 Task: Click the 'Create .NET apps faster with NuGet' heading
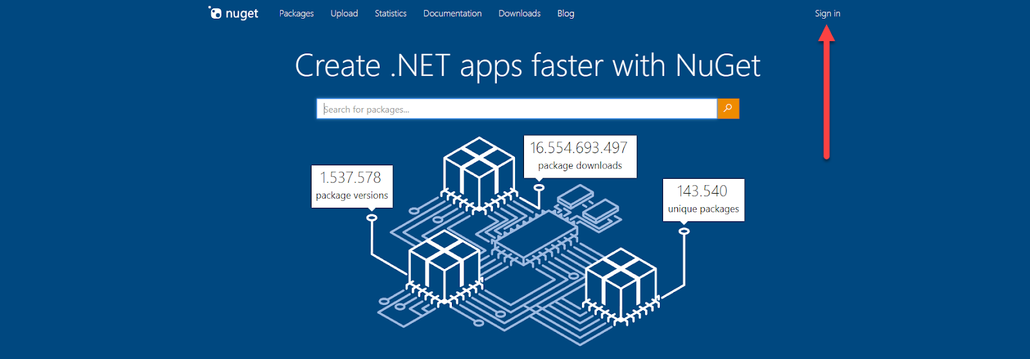point(528,66)
